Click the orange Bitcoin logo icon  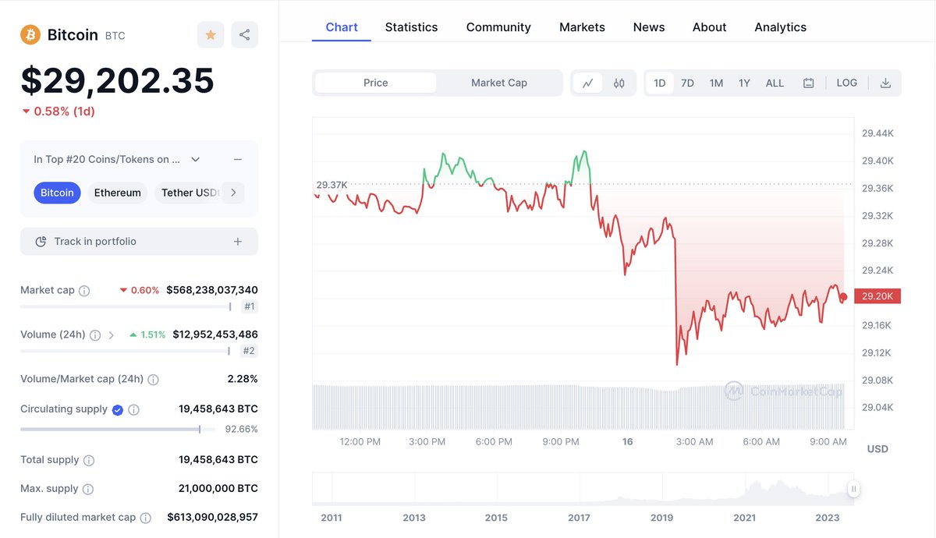pos(30,34)
